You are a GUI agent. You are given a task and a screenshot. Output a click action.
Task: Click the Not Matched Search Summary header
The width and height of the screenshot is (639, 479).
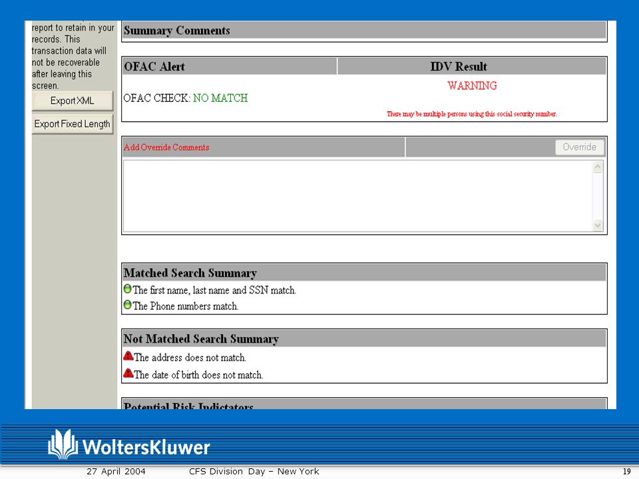364,339
